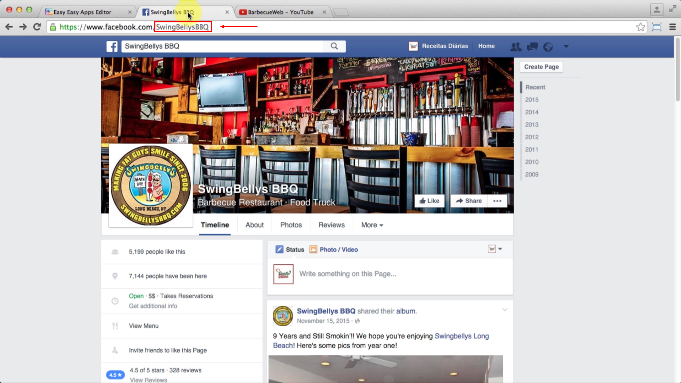Open the page activity camera icon near composer

[492, 249]
